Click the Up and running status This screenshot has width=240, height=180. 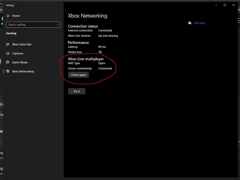point(108,36)
